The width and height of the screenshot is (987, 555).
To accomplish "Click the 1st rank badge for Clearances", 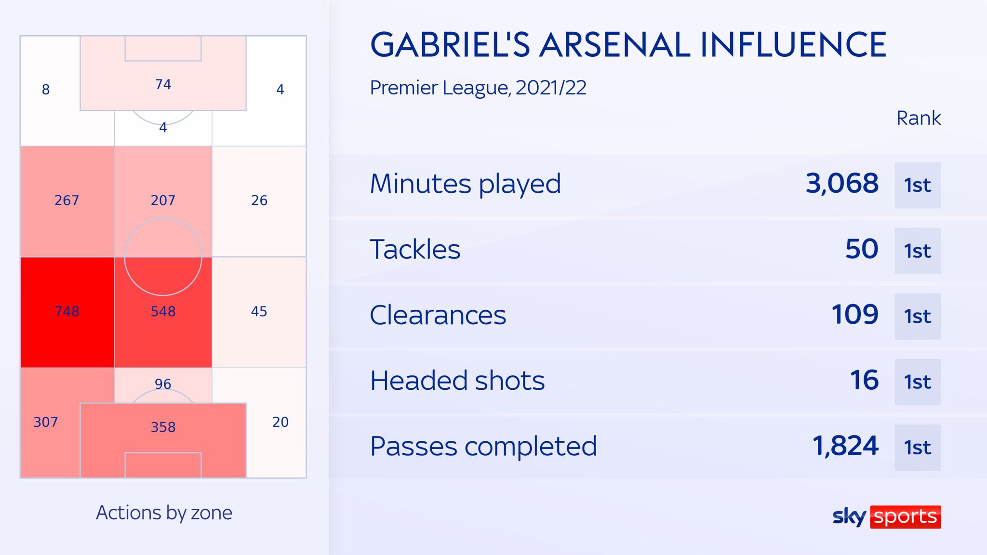I will click(x=918, y=317).
